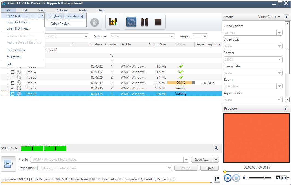
Task: Collapse the Profile panel via its arrow button
Action: point(286,17)
